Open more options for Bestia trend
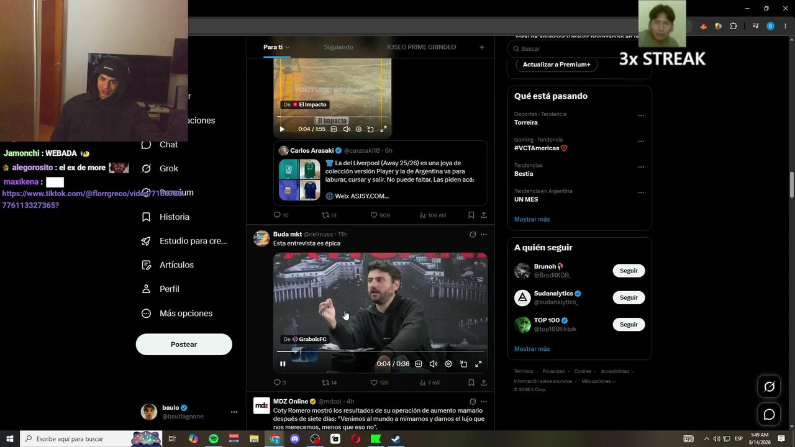 pyautogui.click(x=641, y=167)
